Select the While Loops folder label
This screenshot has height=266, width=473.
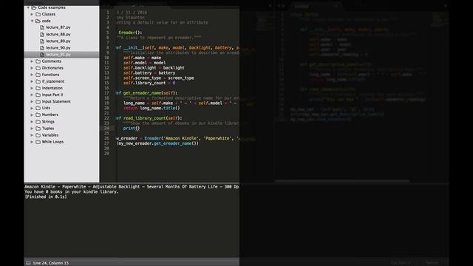[x=52, y=142]
